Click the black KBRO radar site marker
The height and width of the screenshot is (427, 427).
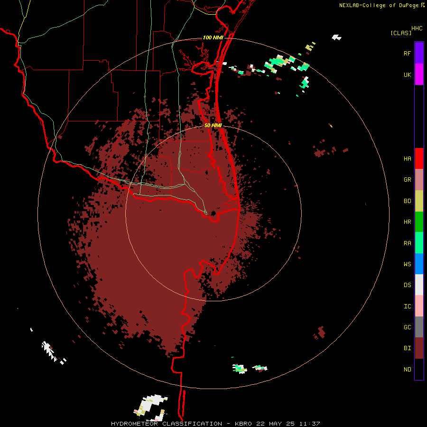tap(213, 213)
